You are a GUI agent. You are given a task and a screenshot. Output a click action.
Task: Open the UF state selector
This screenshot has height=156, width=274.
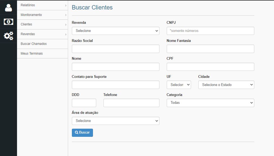(179, 85)
